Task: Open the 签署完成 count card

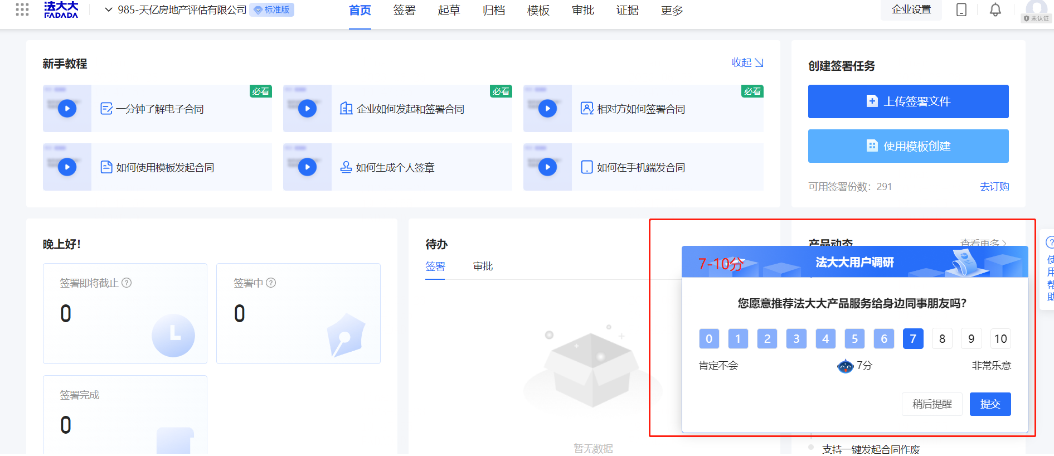Action: 125,415
